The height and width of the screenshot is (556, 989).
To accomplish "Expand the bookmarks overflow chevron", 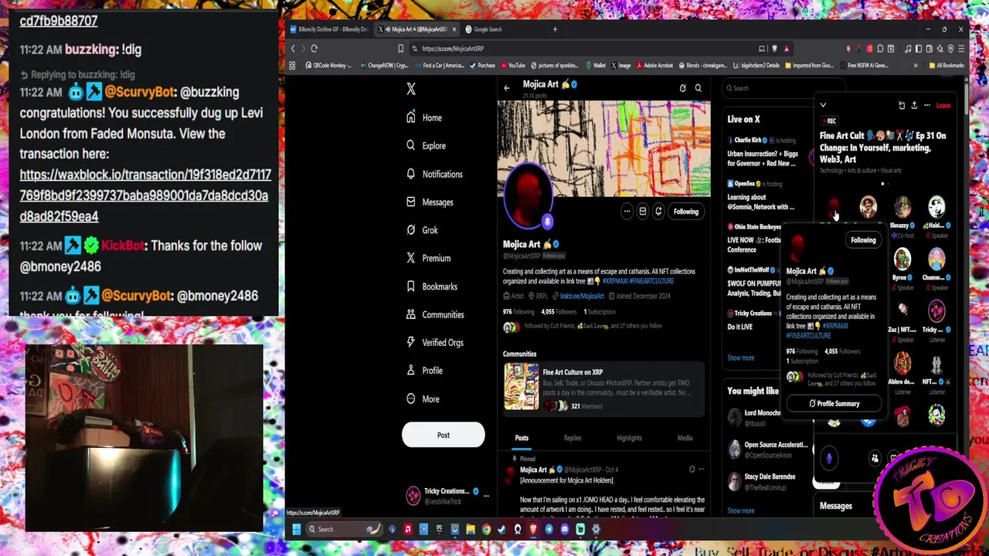I will click(916, 66).
